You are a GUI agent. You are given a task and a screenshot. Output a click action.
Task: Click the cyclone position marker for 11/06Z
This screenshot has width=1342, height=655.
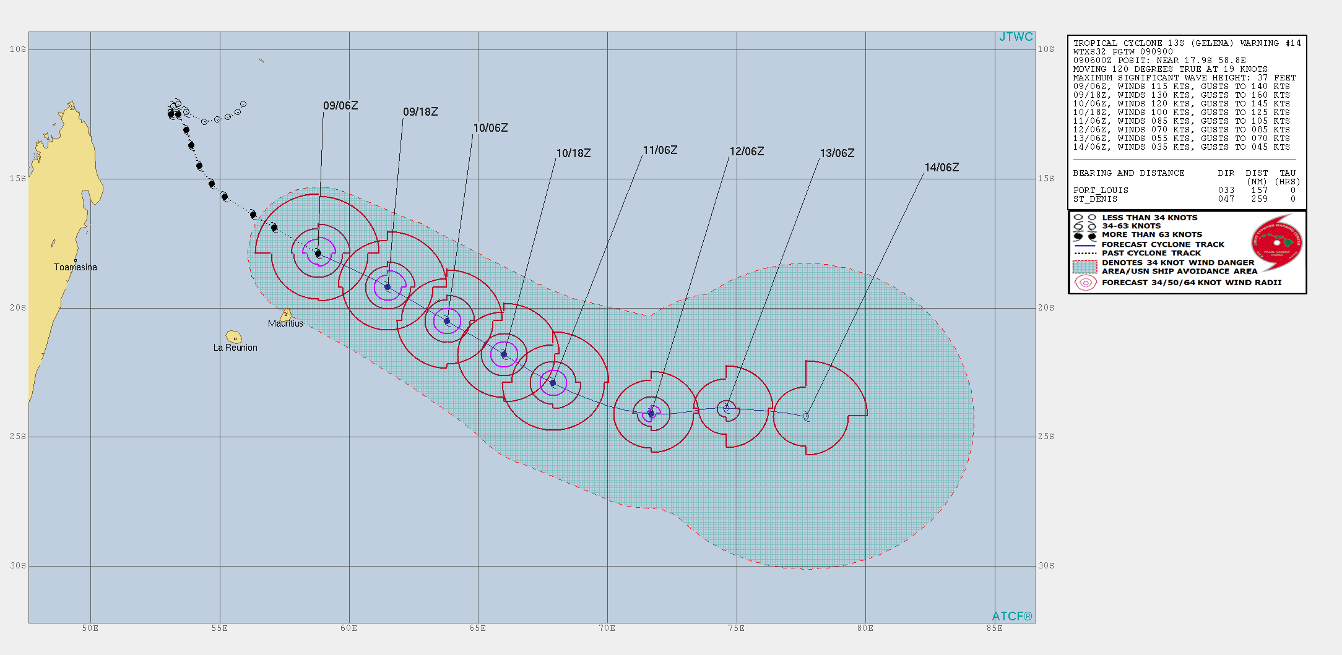(x=553, y=383)
